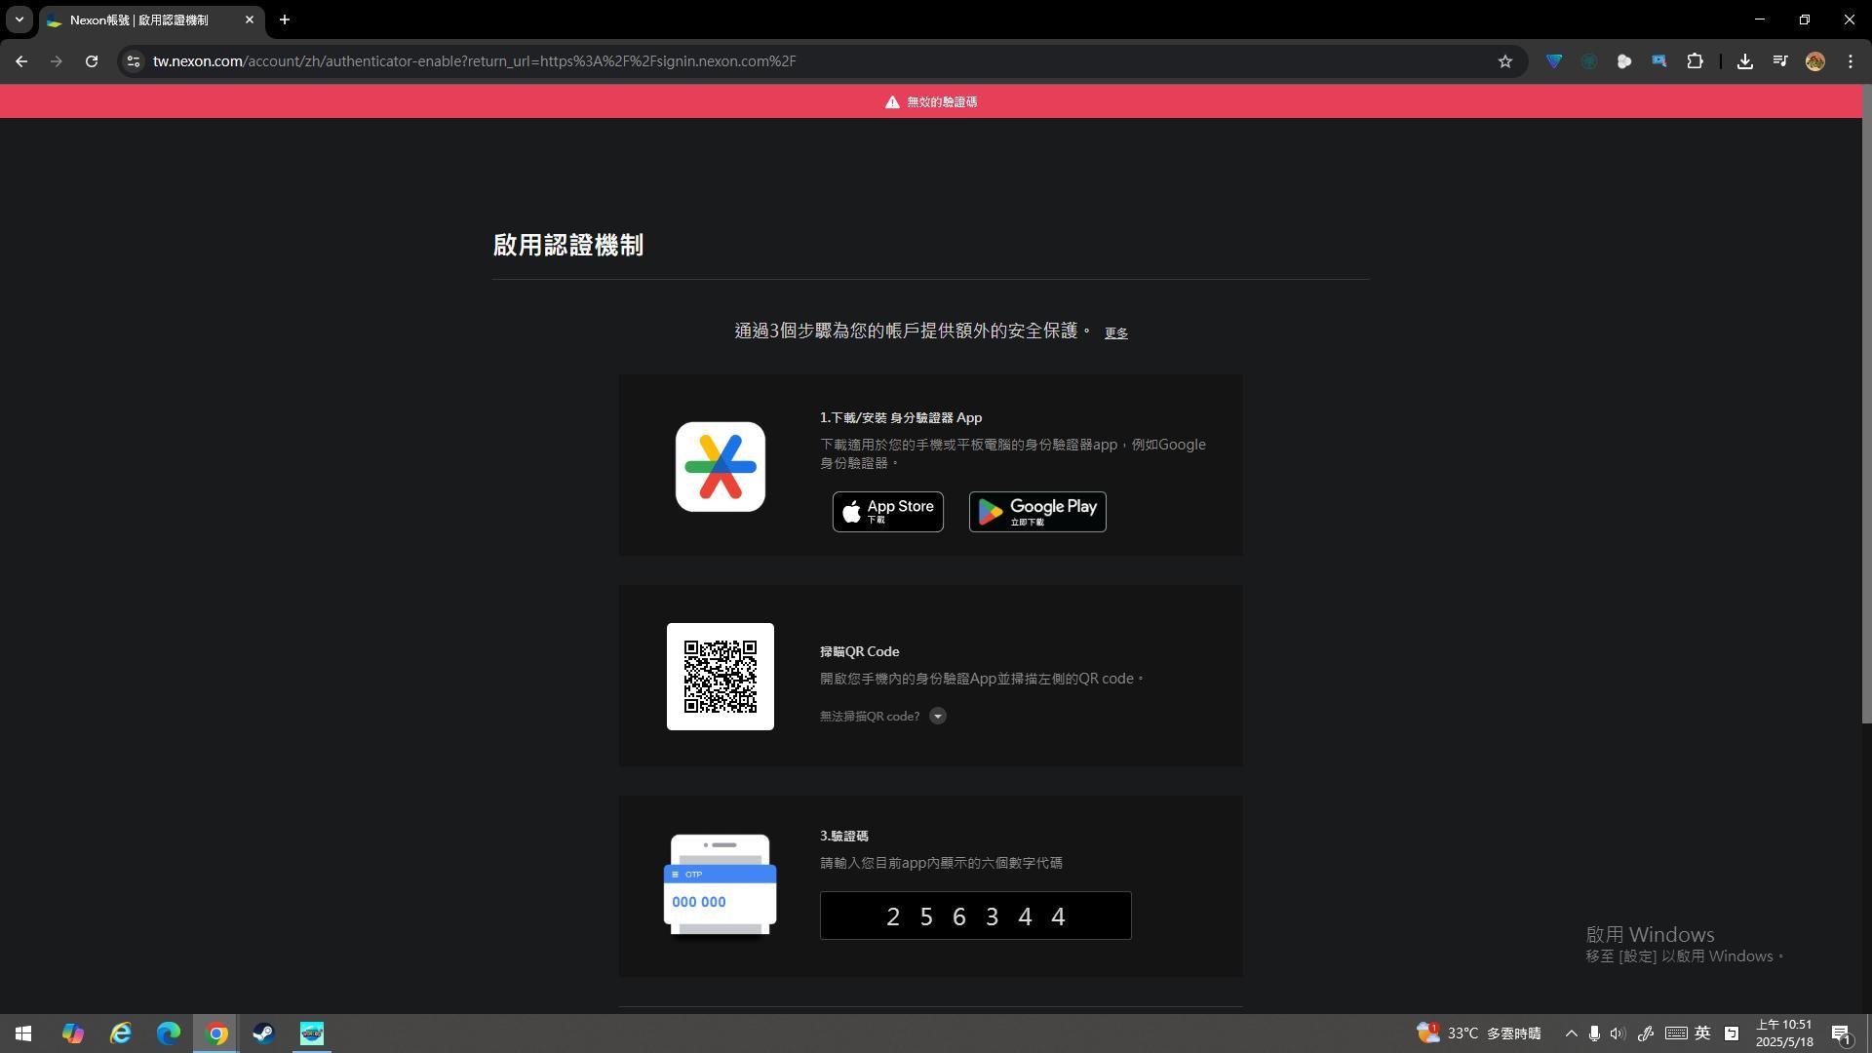Click the site information icon in address bar
This screenshot has width=1872, height=1053.
(134, 61)
